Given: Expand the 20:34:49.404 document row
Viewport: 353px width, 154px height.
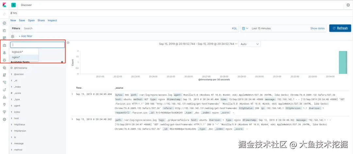Looking at the screenshot, I should click(72, 94).
